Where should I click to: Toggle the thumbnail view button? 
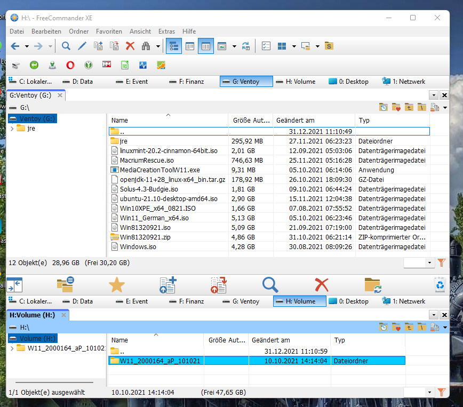[222, 46]
